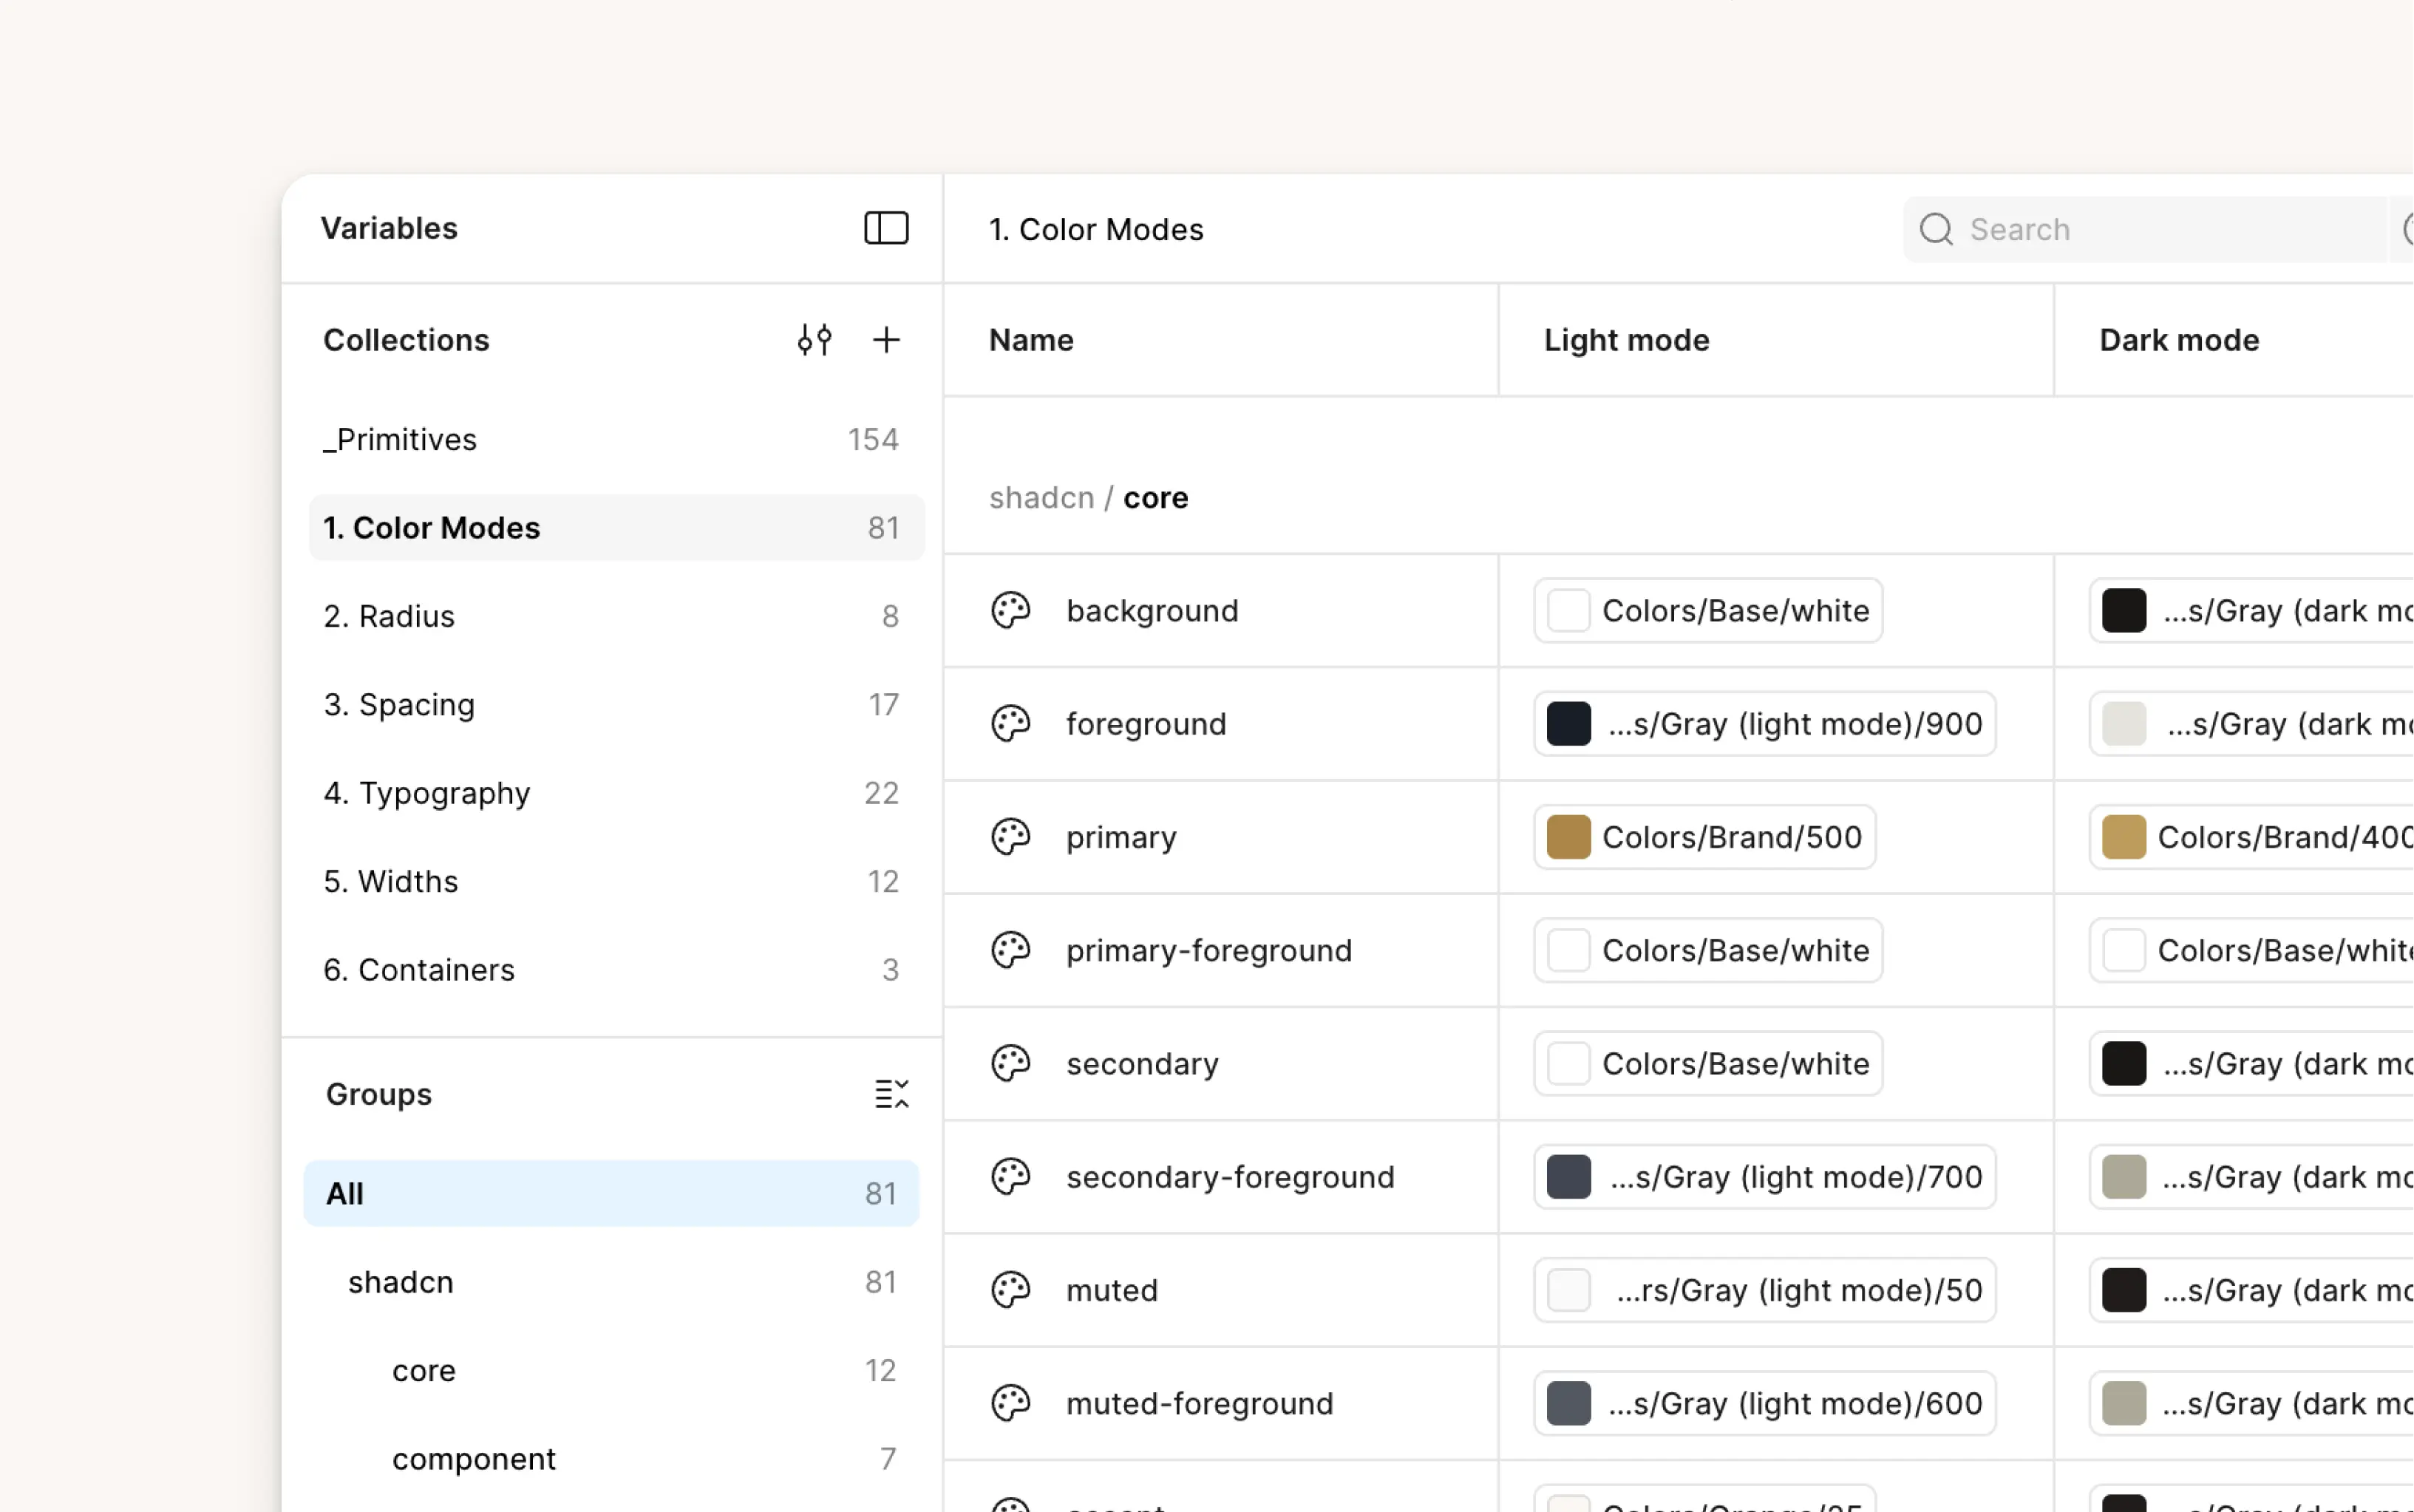Viewport: 2414px width, 1512px height.
Task: Open the 4. Typography collection
Action: click(x=616, y=793)
